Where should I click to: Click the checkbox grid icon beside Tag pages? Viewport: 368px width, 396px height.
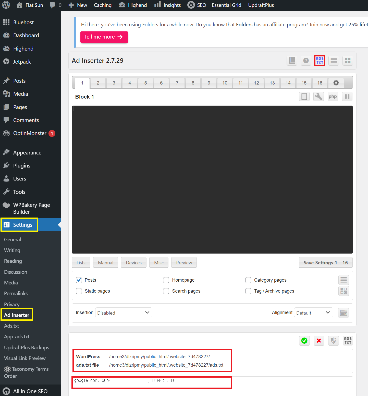[x=344, y=291]
